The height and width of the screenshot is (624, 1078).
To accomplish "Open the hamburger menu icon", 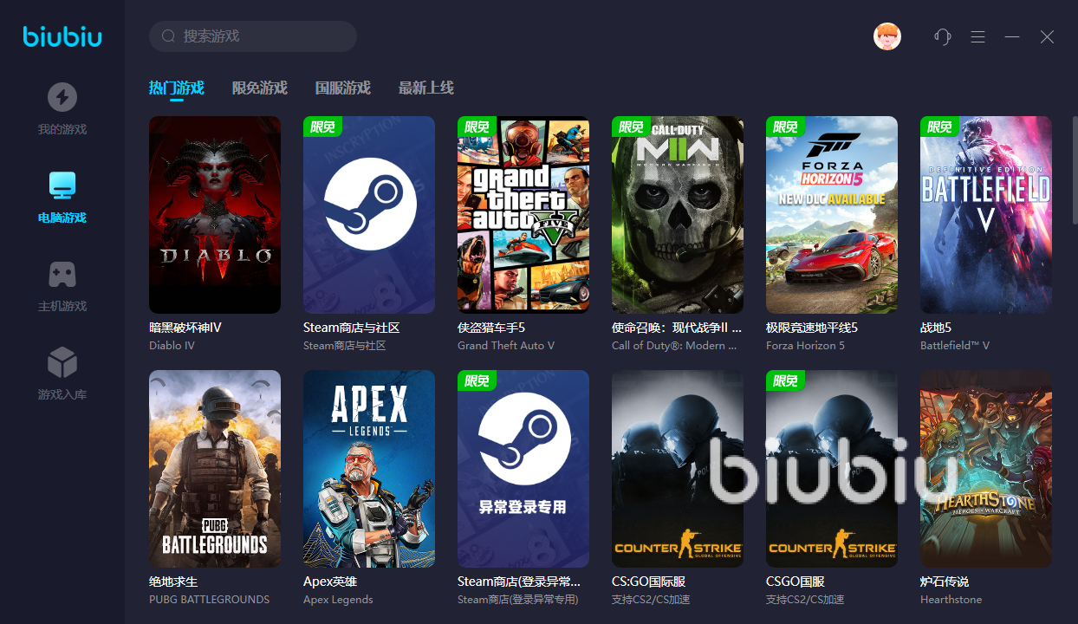I will [x=977, y=36].
